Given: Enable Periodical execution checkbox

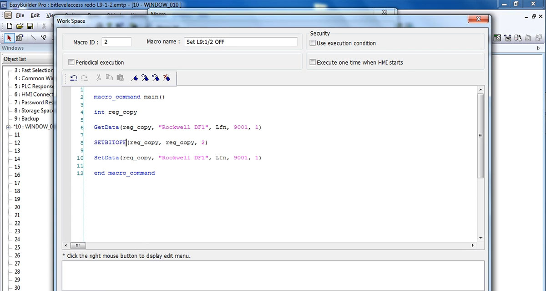Looking at the screenshot, I should click(71, 62).
